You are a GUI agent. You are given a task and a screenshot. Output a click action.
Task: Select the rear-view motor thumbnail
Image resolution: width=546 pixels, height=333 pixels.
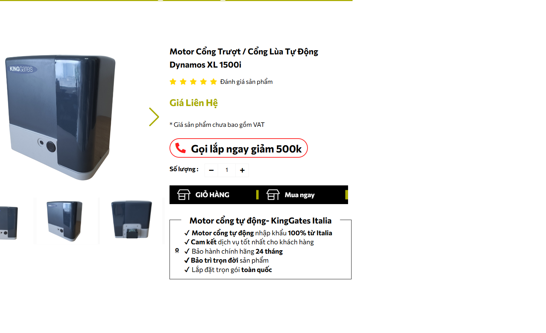click(x=132, y=221)
